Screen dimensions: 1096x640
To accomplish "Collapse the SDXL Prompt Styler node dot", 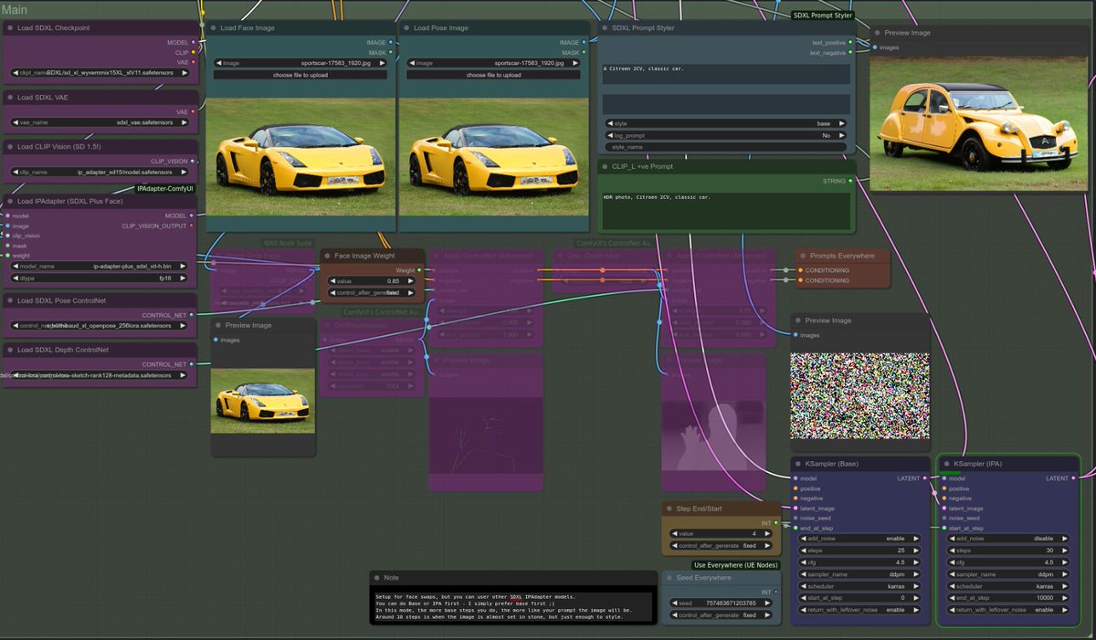I will [605, 28].
